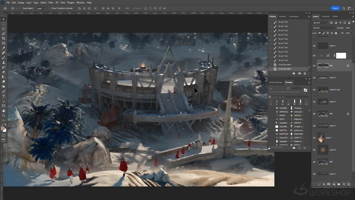Select the Brush tool in toolbox

(3, 58)
